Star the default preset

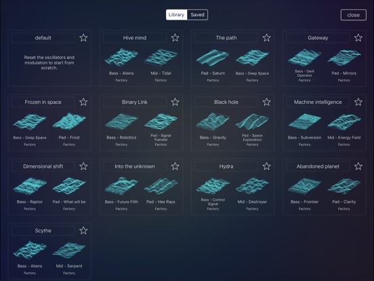83,38
